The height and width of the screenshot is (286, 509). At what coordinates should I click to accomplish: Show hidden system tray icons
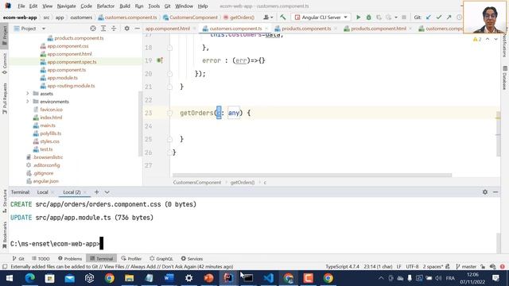pyautogui.click(x=381, y=278)
